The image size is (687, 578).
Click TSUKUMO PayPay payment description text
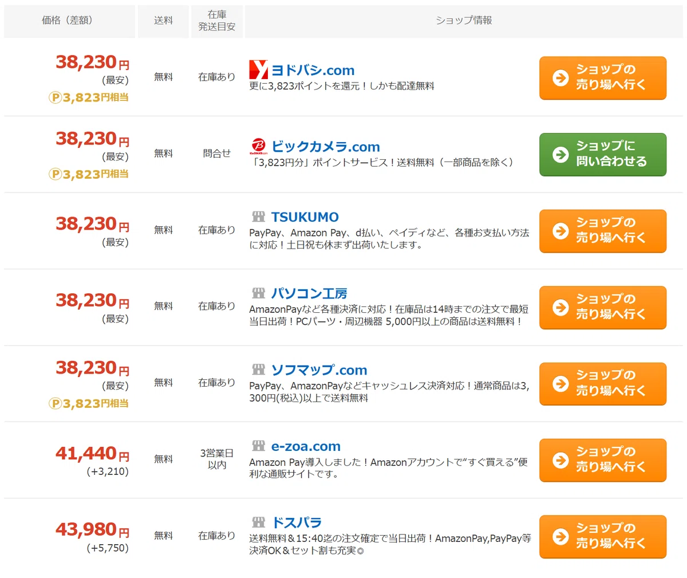(389, 239)
